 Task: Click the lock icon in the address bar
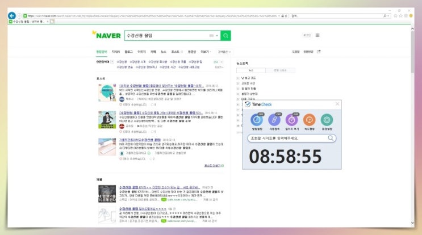(x=282, y=16)
